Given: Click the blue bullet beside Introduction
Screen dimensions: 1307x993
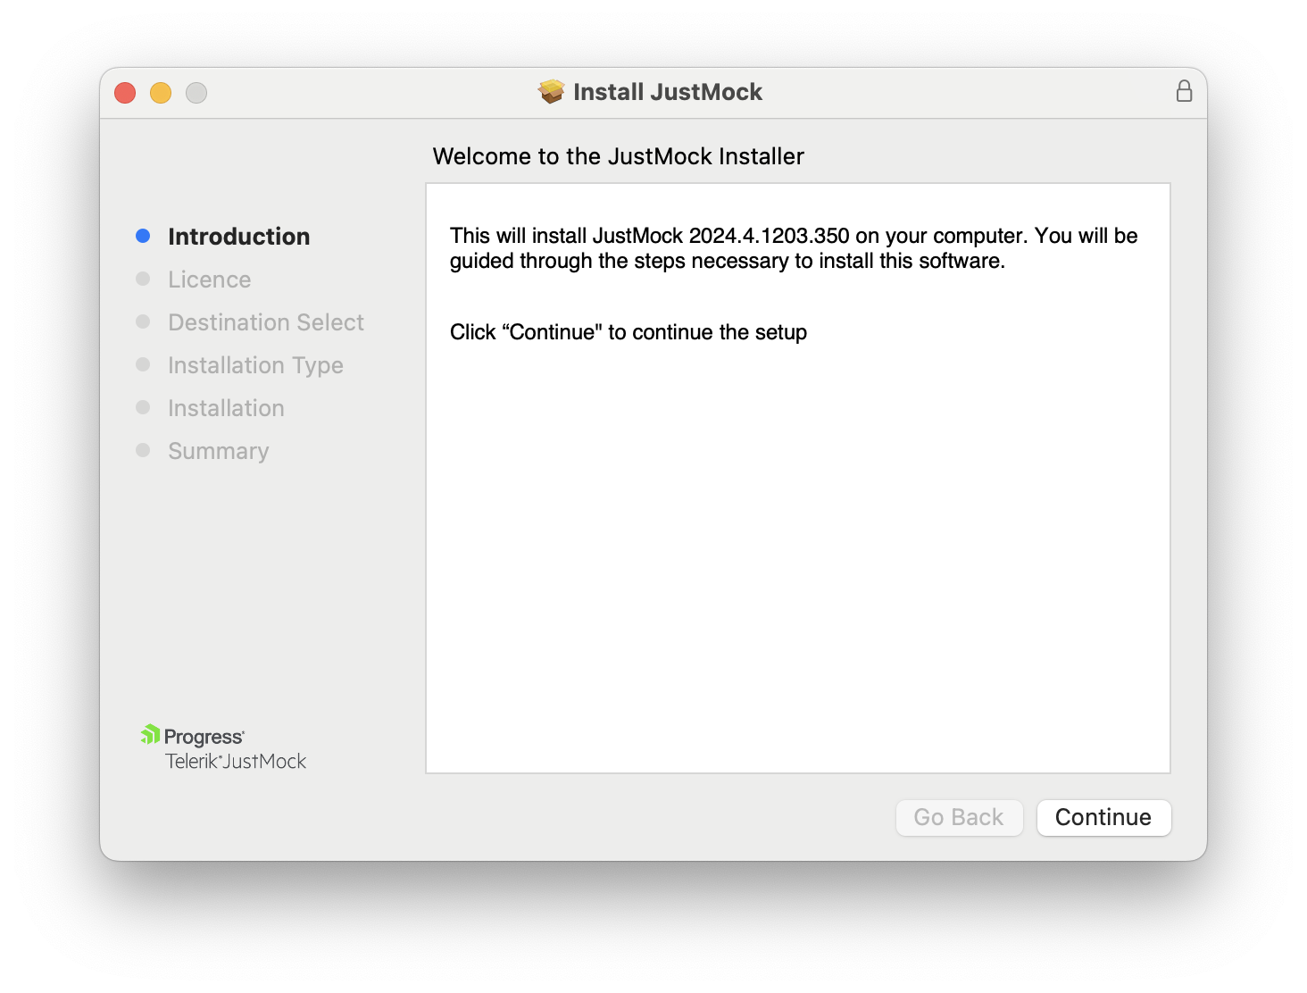Looking at the screenshot, I should pyautogui.click(x=143, y=237).
